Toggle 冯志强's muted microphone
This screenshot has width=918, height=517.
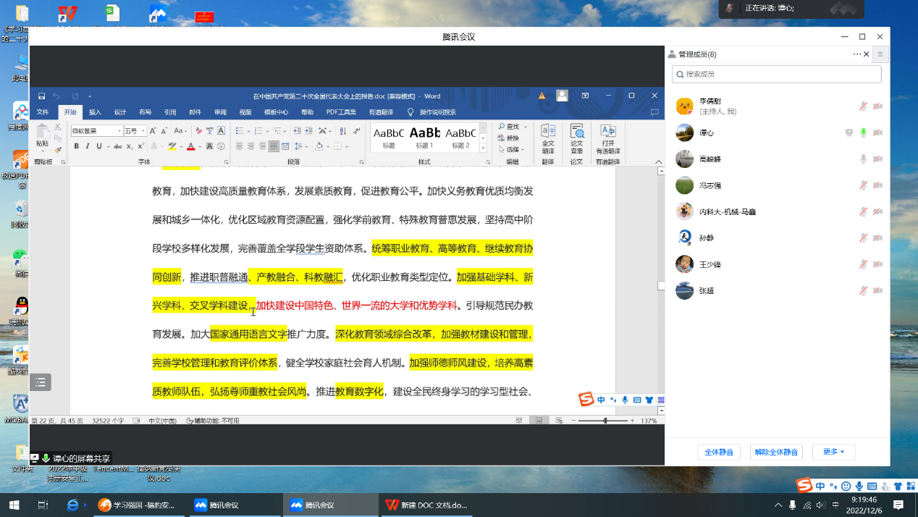point(863,185)
